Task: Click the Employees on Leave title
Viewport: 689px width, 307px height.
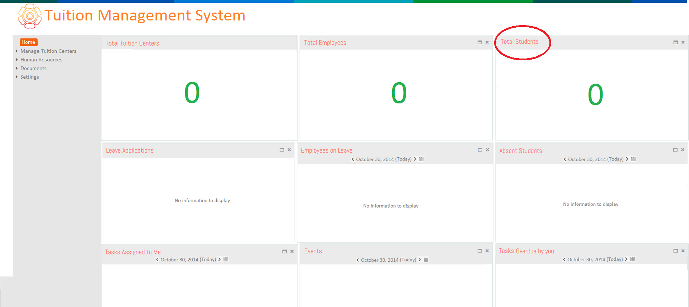Action: pyautogui.click(x=327, y=150)
